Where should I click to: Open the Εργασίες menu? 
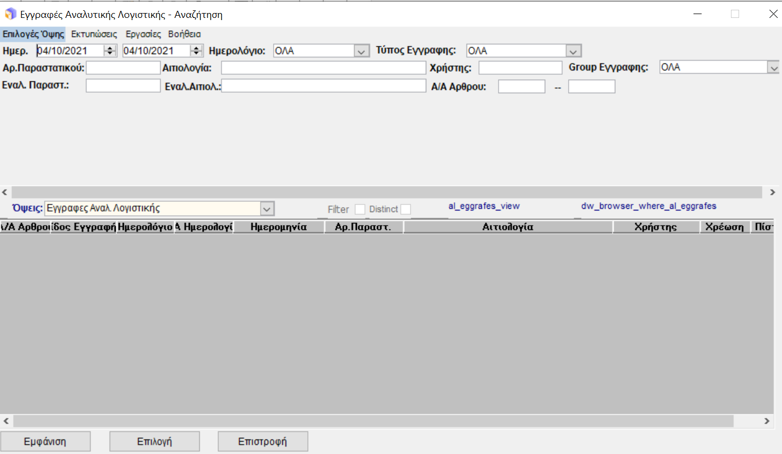[143, 34]
